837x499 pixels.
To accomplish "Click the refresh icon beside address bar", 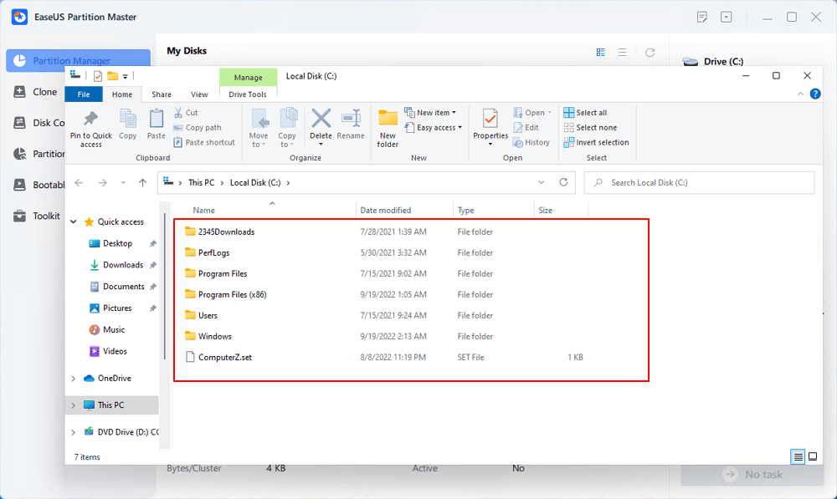I will (x=563, y=182).
